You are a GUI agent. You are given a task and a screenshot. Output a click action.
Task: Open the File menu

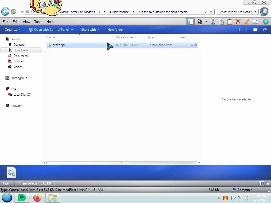[5, 22]
